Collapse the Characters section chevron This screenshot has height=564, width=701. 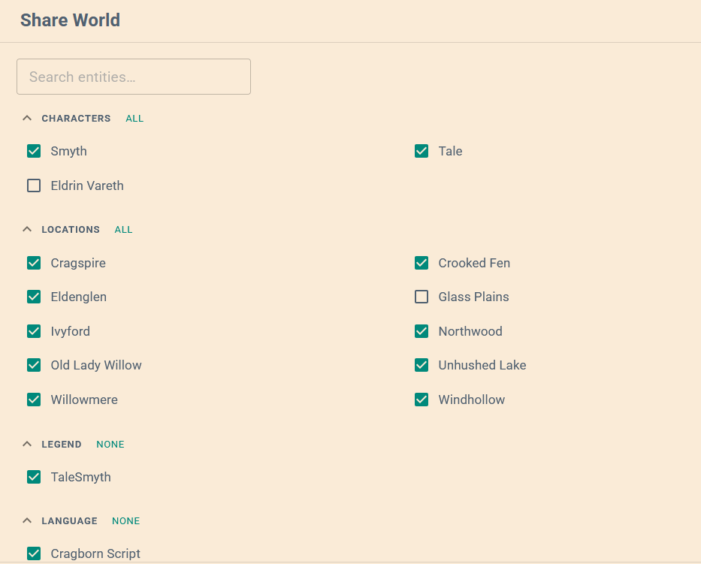click(27, 118)
